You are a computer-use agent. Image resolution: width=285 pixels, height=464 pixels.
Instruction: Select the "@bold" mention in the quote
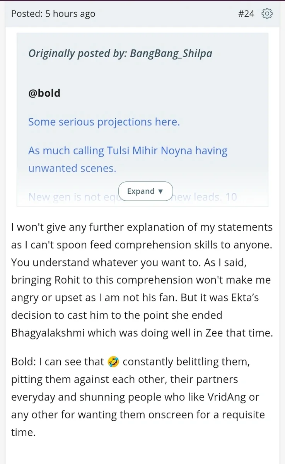pos(44,93)
